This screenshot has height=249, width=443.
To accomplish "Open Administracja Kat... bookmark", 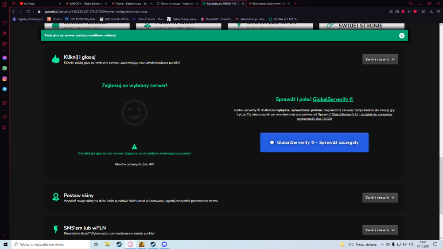I will 250,19.
